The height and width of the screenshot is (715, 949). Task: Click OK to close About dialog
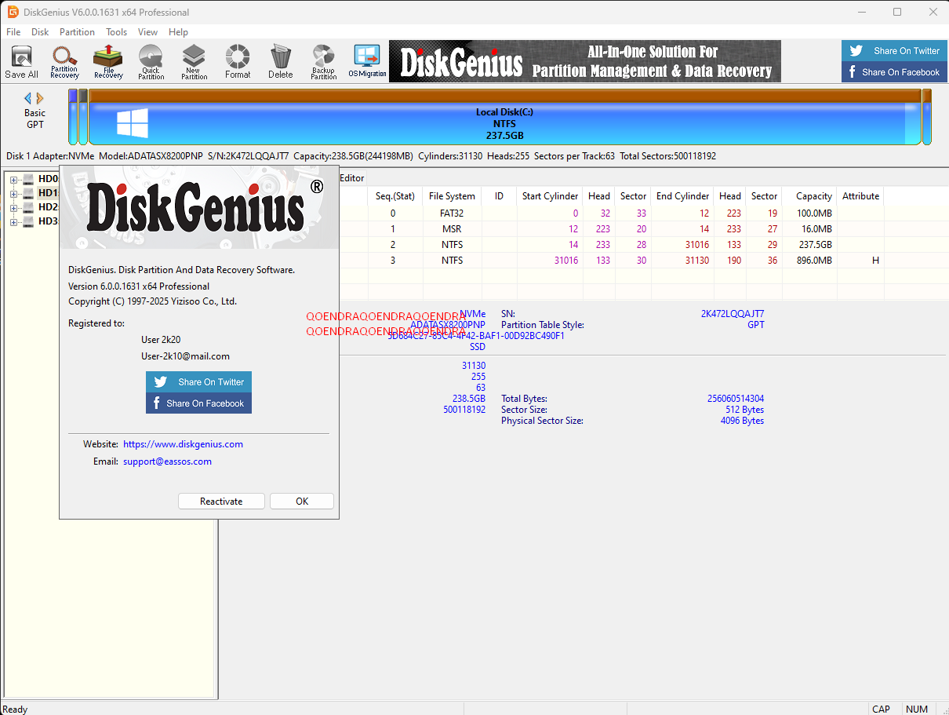[x=302, y=502]
